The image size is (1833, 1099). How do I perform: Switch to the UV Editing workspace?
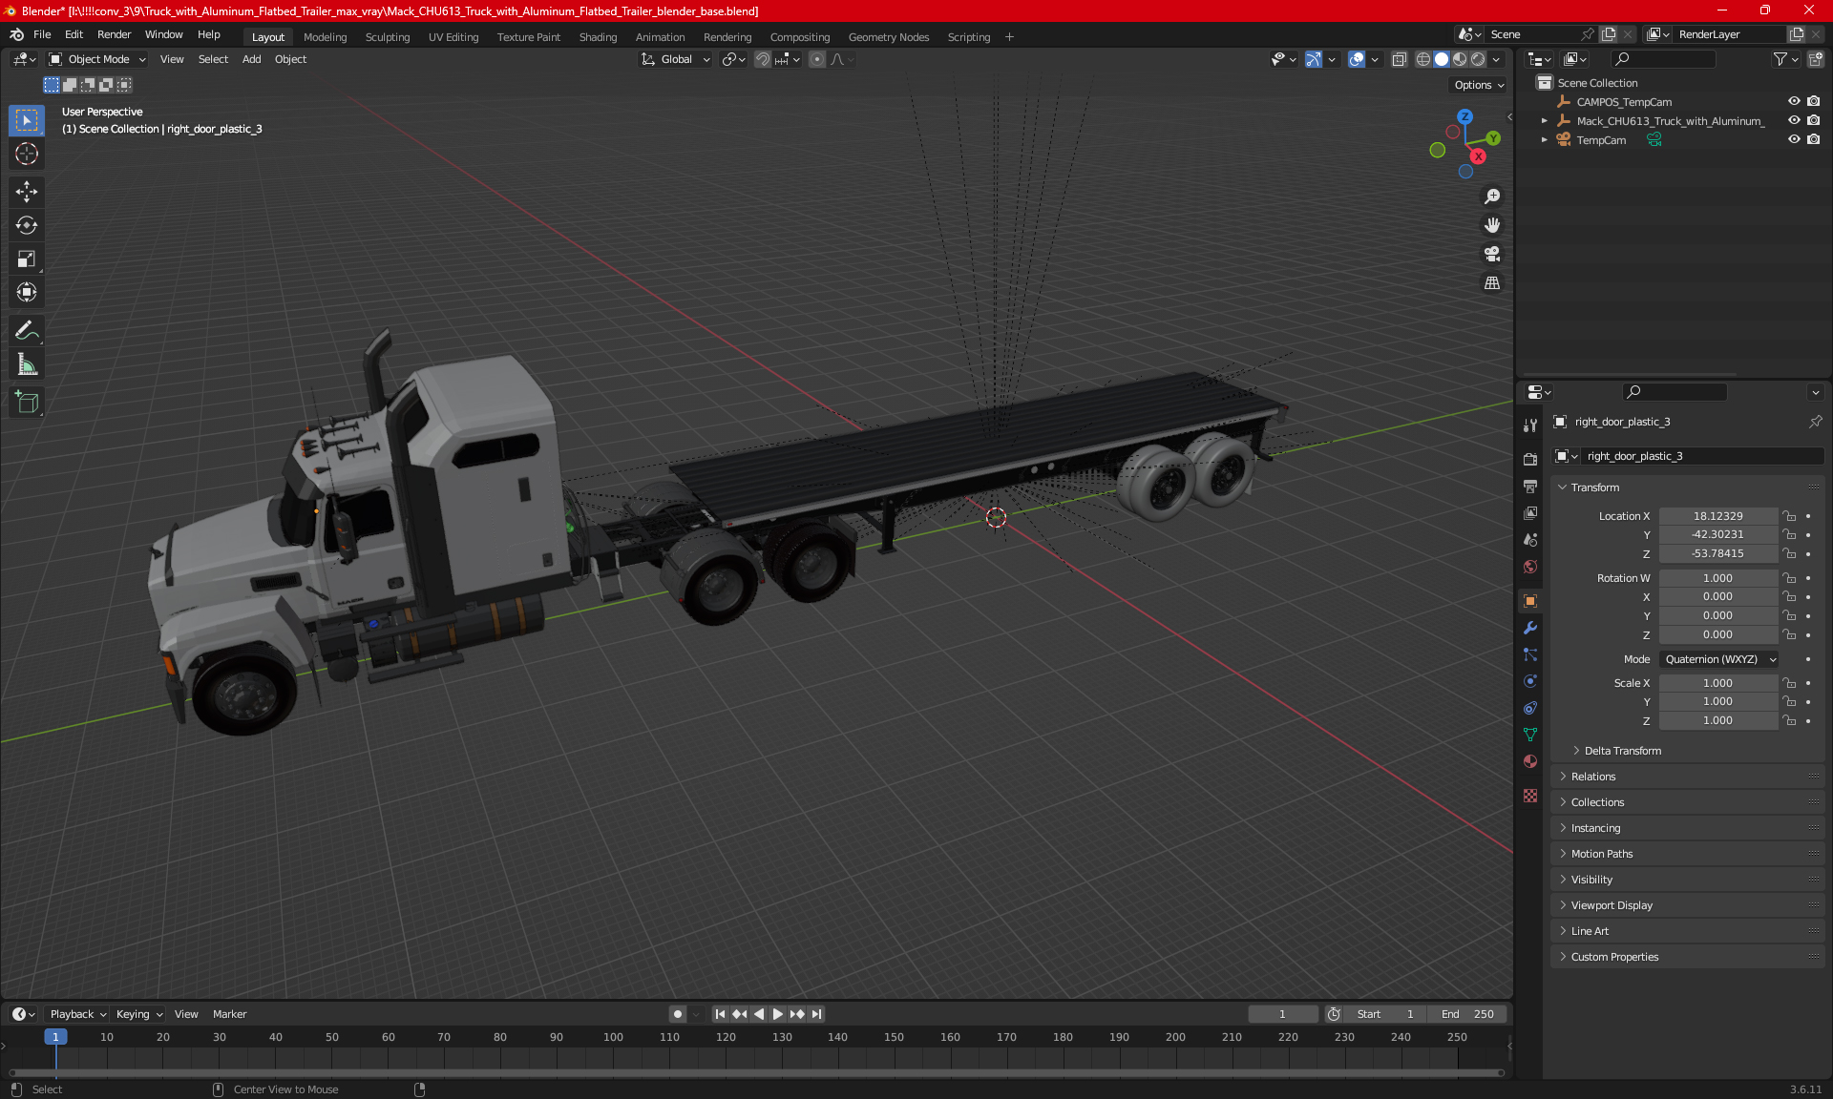(453, 37)
